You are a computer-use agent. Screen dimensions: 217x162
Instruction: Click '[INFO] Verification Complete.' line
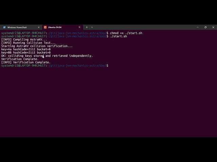click(26, 62)
